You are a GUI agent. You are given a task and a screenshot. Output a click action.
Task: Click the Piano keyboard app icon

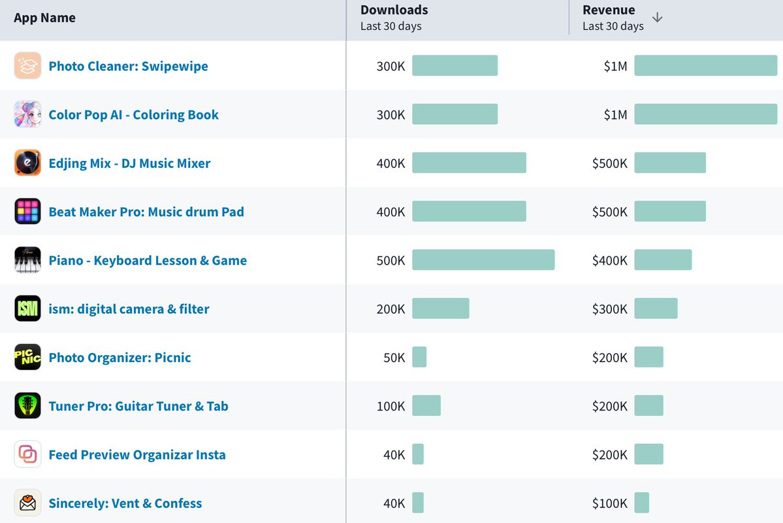tap(27, 260)
